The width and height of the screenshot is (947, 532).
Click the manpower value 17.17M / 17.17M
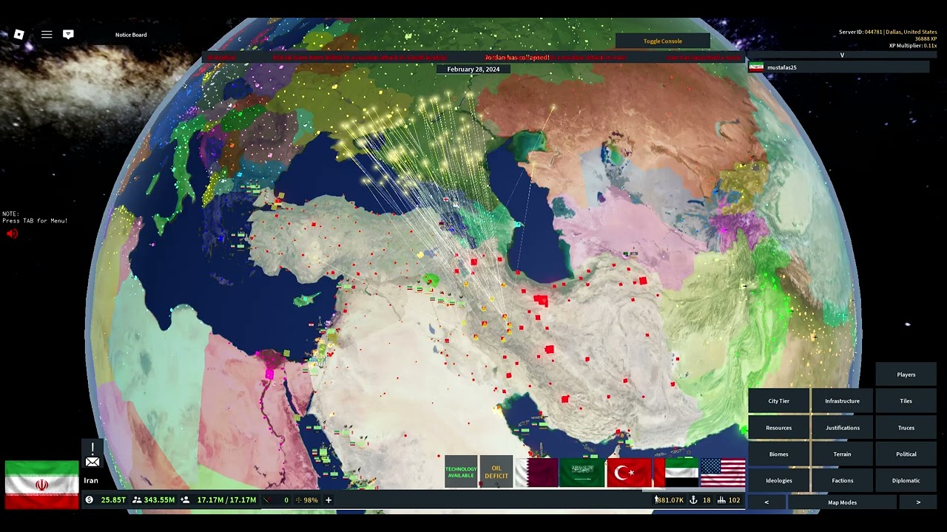point(226,500)
